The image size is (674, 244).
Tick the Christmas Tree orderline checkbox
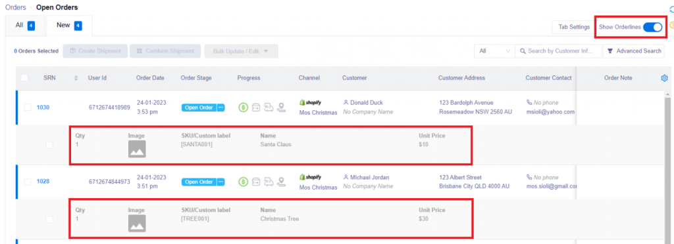pyautogui.click(x=49, y=219)
